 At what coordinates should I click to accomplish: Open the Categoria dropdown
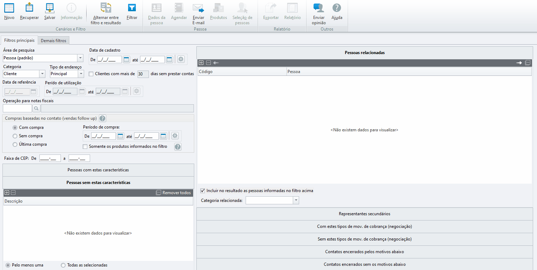click(x=42, y=74)
